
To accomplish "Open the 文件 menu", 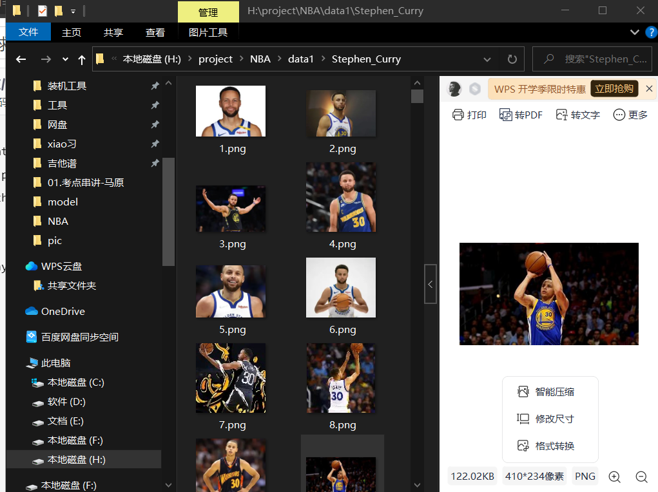I will tap(28, 32).
